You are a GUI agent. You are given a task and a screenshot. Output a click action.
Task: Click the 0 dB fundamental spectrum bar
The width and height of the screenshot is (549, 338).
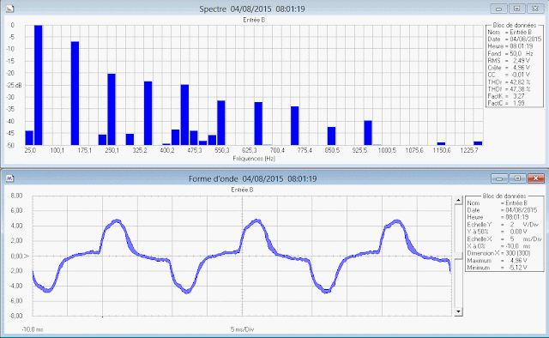(38, 85)
